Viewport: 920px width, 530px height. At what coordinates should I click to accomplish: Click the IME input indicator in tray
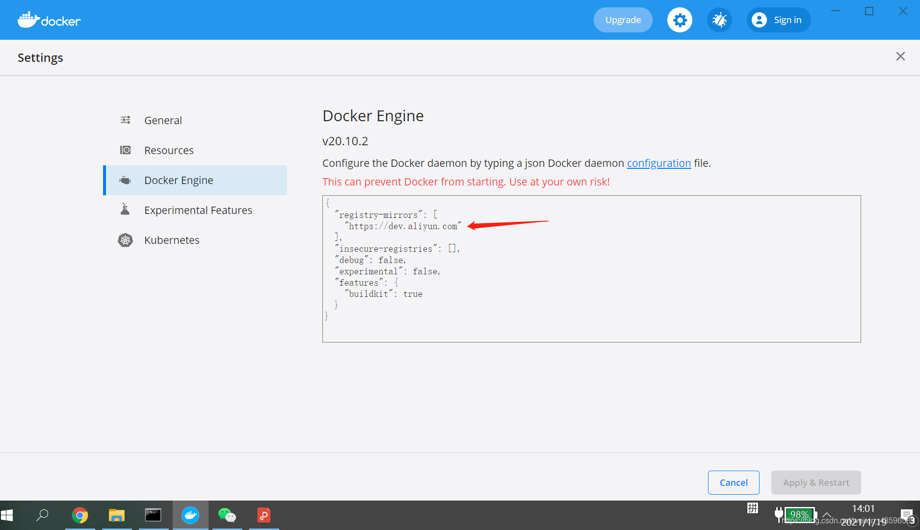click(x=753, y=508)
